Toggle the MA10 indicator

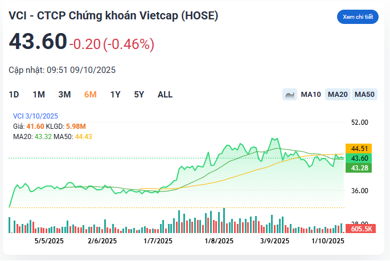tap(311, 95)
